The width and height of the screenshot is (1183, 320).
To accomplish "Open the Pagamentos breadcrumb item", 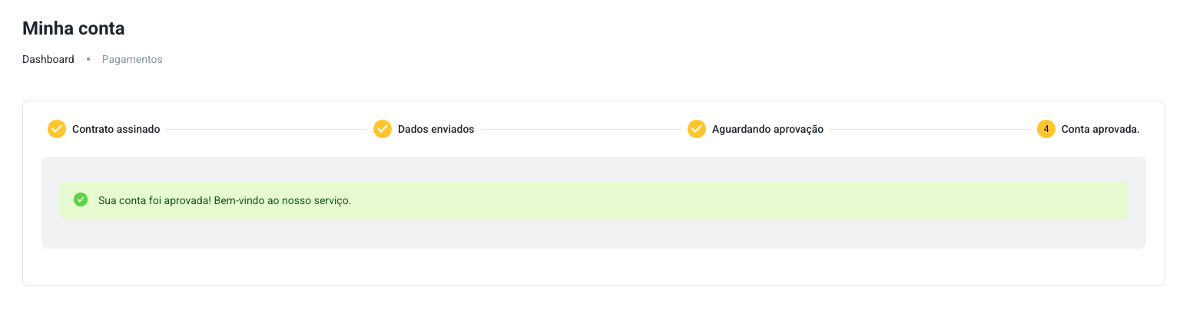I will pyautogui.click(x=132, y=59).
